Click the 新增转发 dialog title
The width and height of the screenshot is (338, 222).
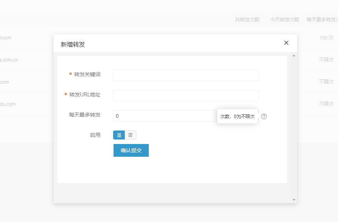[x=73, y=44]
